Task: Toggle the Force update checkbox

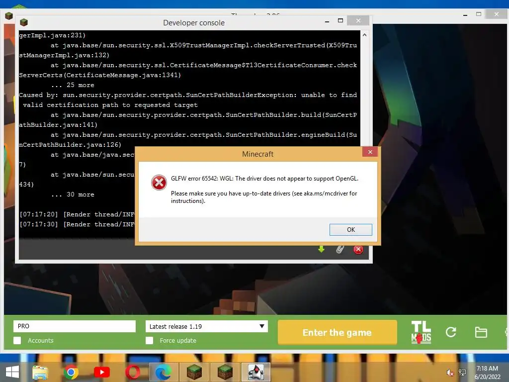Action: coord(149,340)
